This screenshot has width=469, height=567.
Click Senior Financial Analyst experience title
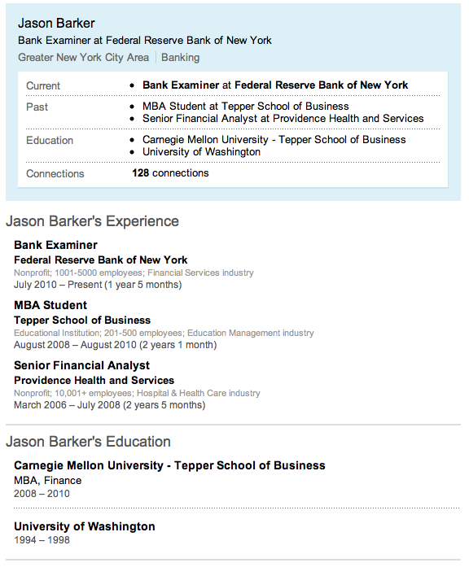81,365
